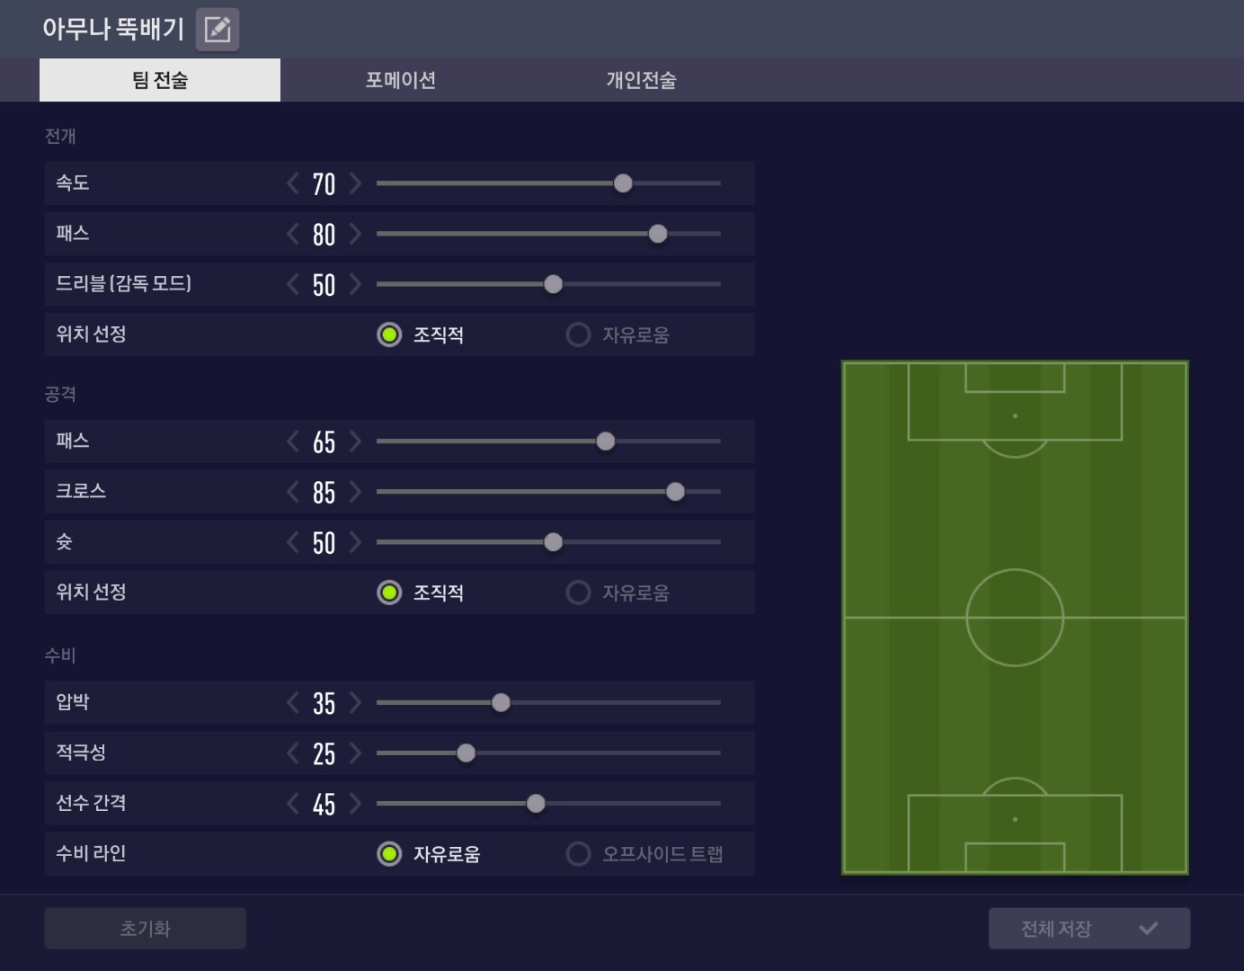Image resolution: width=1244 pixels, height=971 pixels.
Task: Select 오프사이드 트랩 for 수비 라인
Action: click(x=578, y=853)
